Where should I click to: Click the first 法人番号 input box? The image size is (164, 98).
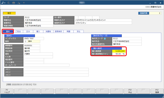pyautogui.click(x=76, y=17)
